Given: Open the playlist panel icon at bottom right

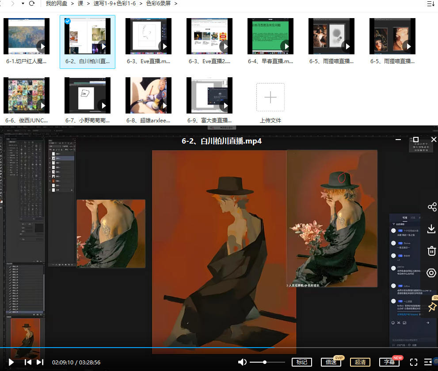Looking at the screenshot, I should [x=427, y=362].
